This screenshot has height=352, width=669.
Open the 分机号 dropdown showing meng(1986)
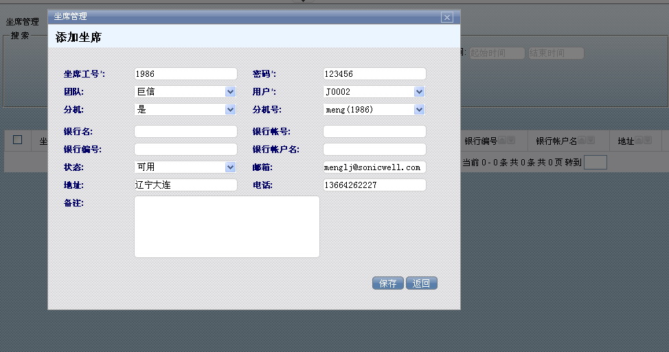point(374,110)
